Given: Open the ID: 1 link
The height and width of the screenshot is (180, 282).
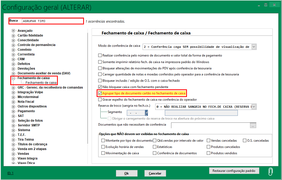Looking at the screenshot, I should coord(11,173).
